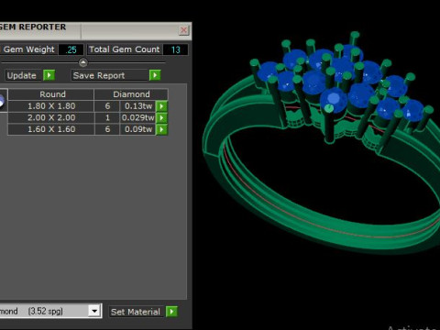This screenshot has width=440, height=330.
Task: Click the Total Gem Count value 13
Action: 175,49
